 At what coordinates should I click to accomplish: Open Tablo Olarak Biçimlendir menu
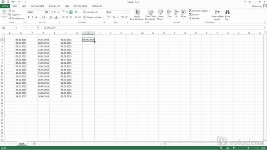pyautogui.click(x=151, y=15)
